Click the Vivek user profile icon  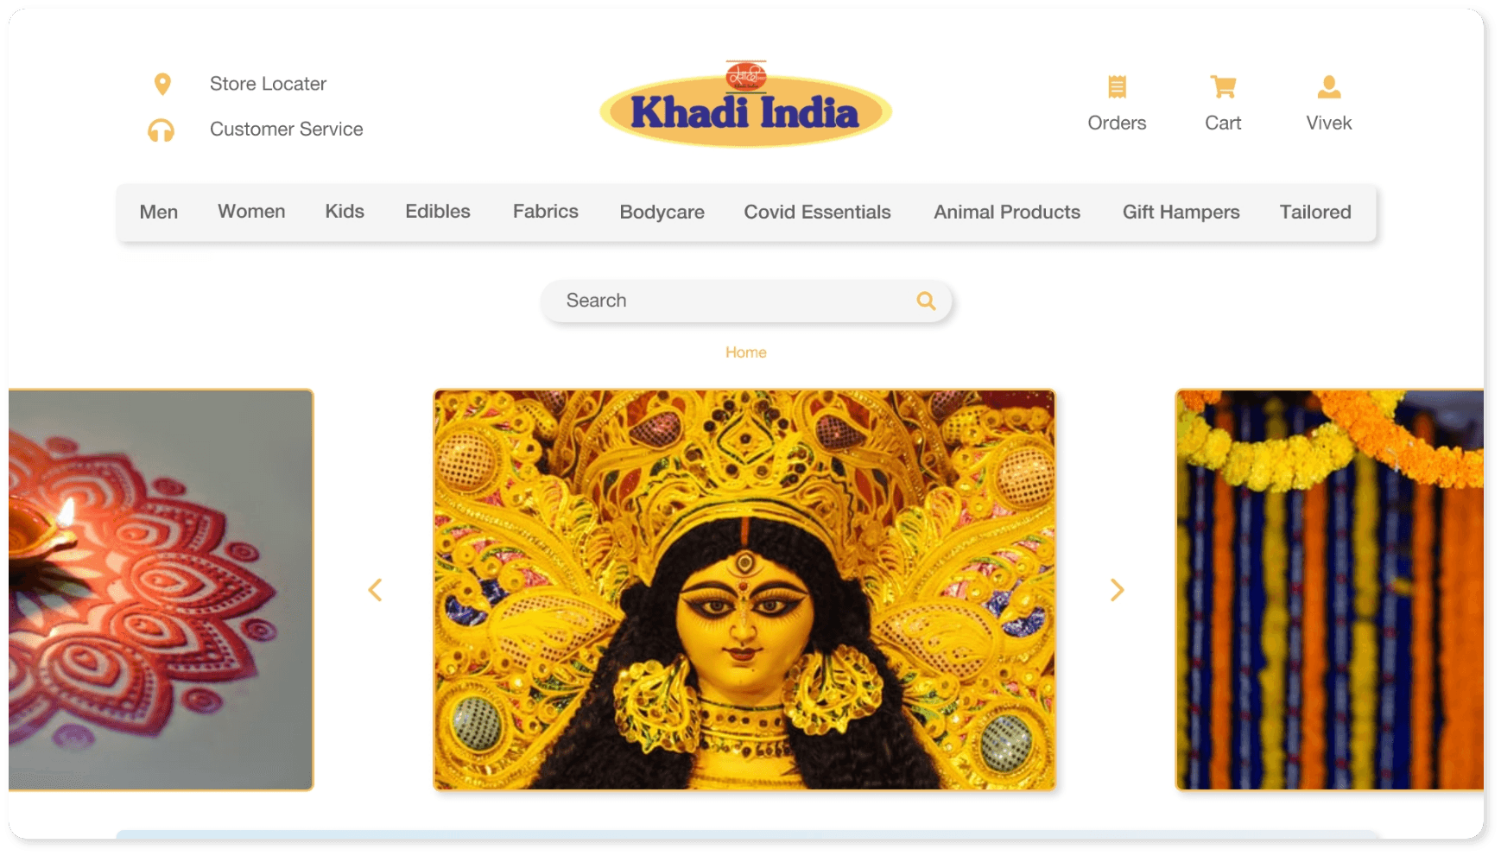pos(1329,86)
